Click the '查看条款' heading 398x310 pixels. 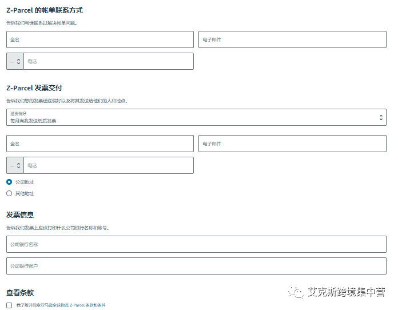20,293
